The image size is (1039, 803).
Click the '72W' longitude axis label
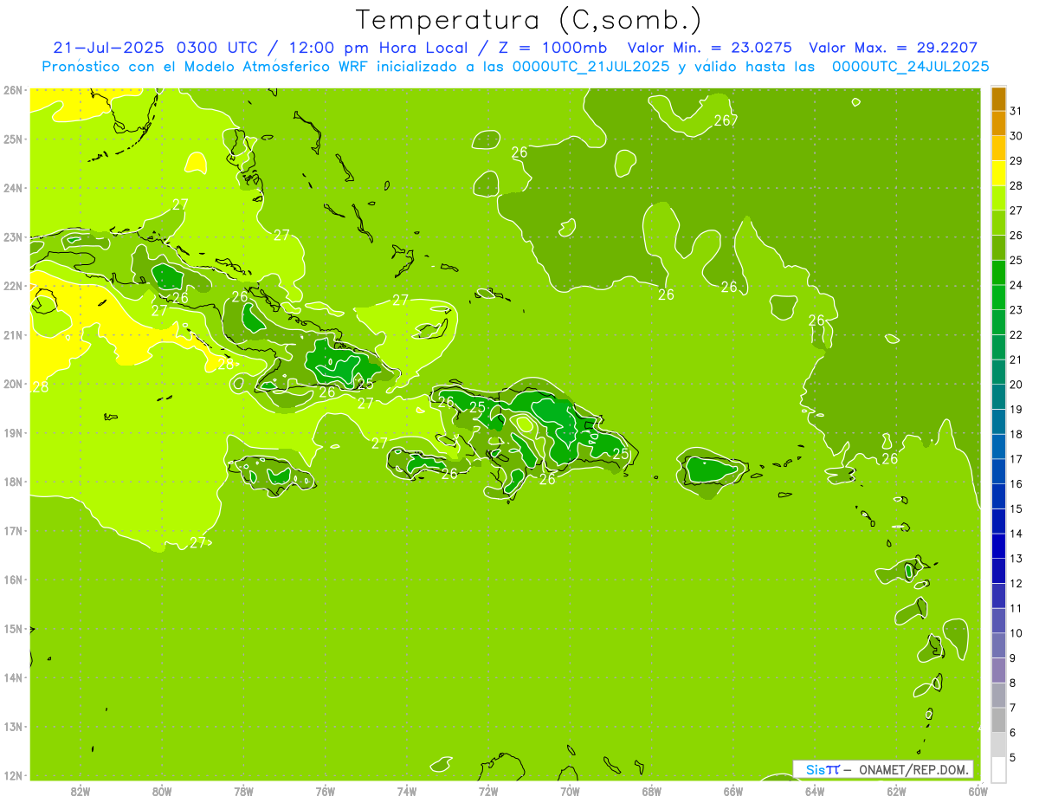click(488, 792)
